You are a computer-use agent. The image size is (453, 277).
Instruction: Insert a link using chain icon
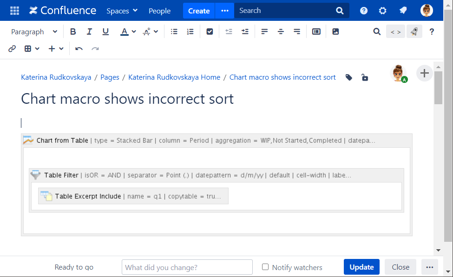coord(12,49)
